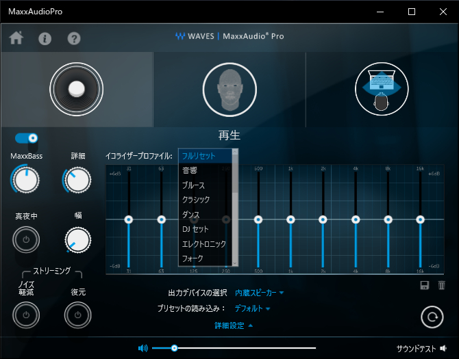
Task: Delete preset with the trash icon
Action: pos(441,285)
